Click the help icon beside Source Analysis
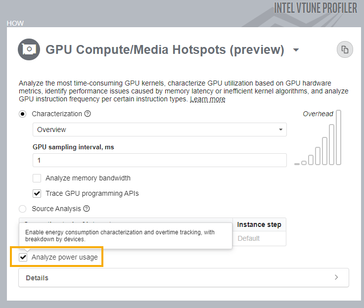 87,209
